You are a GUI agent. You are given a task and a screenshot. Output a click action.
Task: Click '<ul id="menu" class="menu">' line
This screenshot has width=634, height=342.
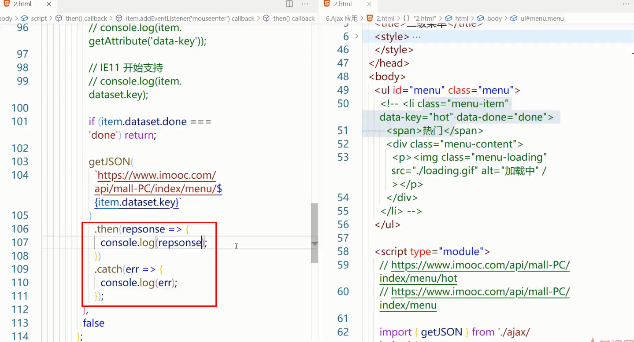pos(448,90)
